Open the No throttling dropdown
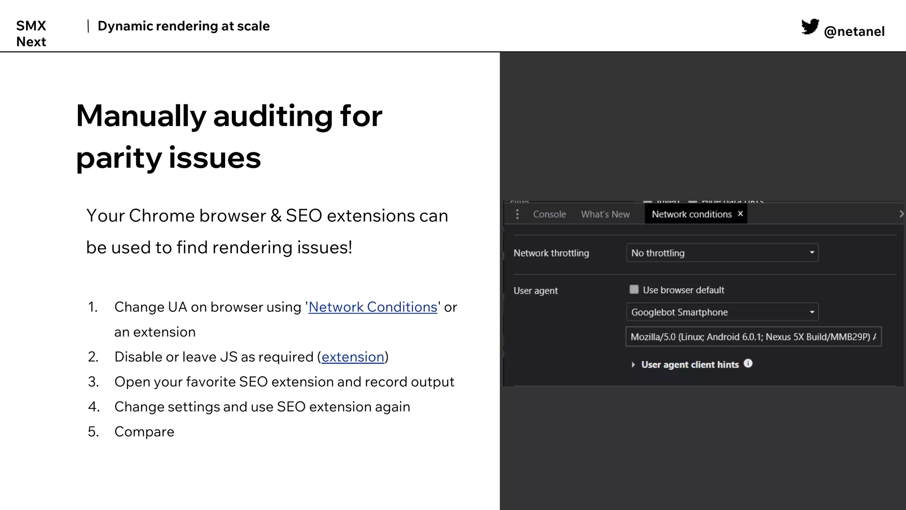This screenshot has height=510, width=906. [x=722, y=253]
